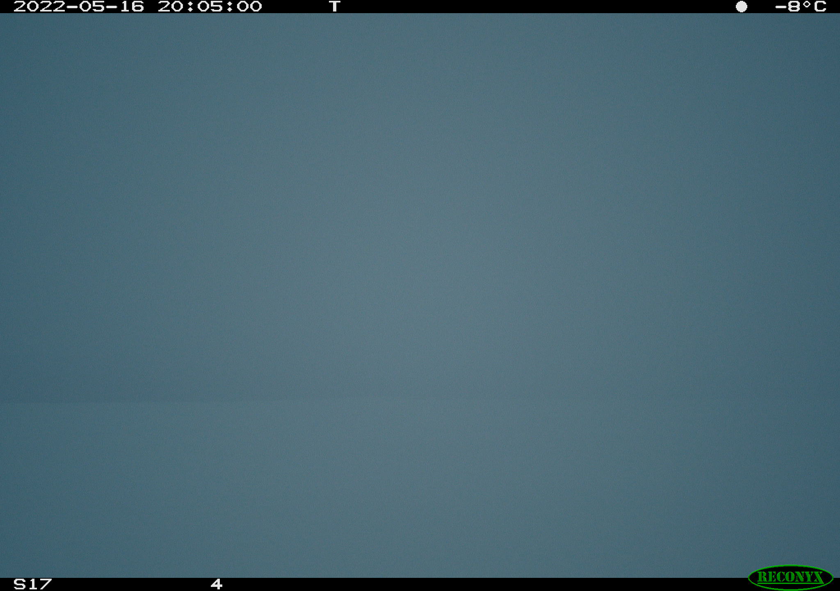This screenshot has width=840, height=591.
Task: Click the green RECONYX logo
Action: [x=790, y=577]
